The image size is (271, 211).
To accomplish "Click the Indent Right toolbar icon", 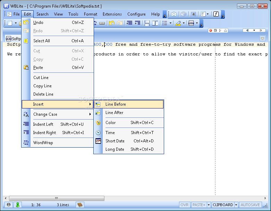I will coord(137,23).
